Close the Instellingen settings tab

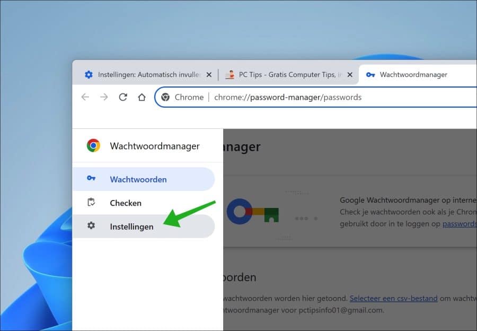click(x=209, y=75)
